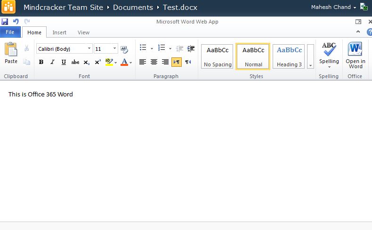Screen dimensions: 372x230
Task: Click the Redo arrow icon
Action: pyautogui.click(x=27, y=22)
